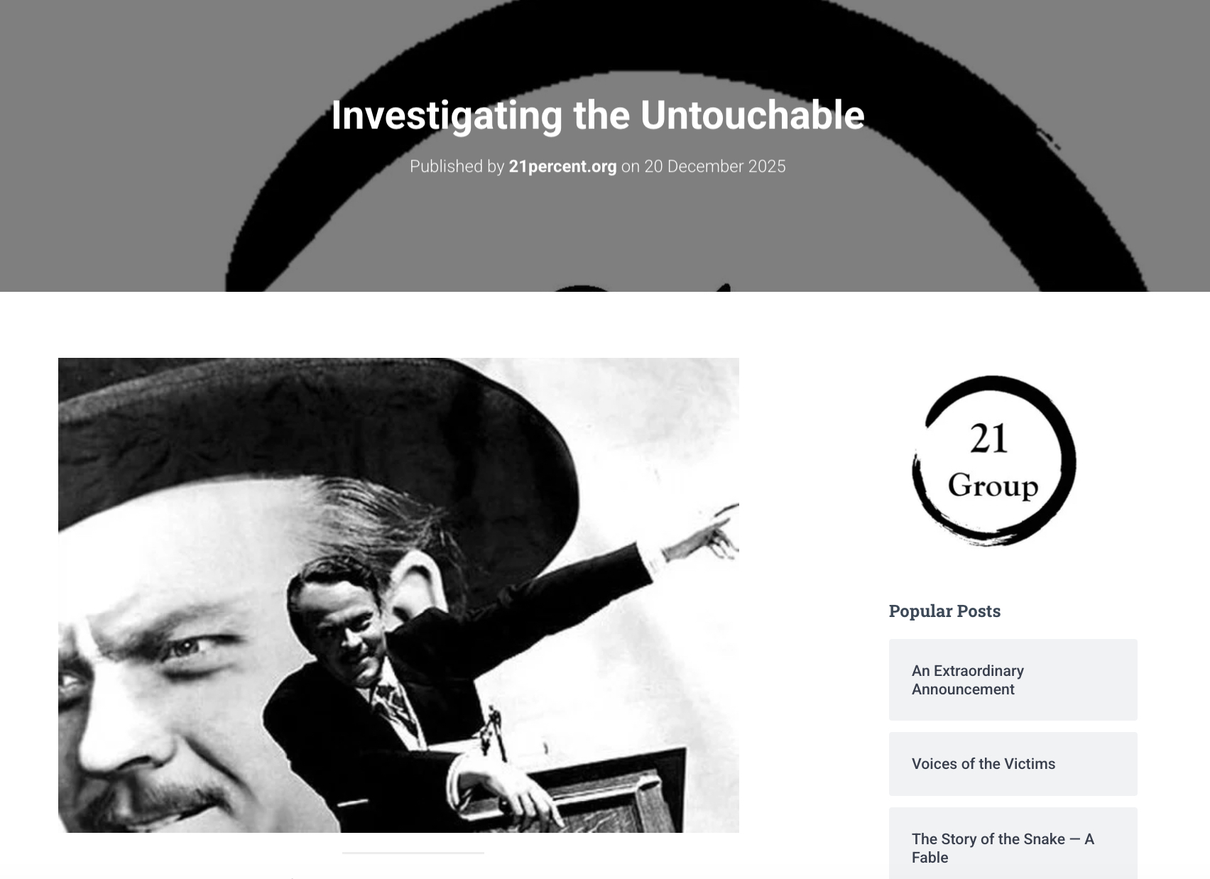Select the Popular Posts heading
Viewport: 1210px width, 879px height.
coord(944,611)
